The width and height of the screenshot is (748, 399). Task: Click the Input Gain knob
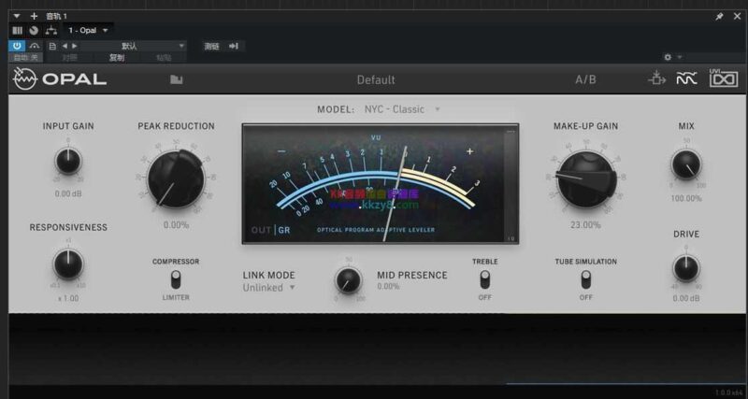point(68,161)
